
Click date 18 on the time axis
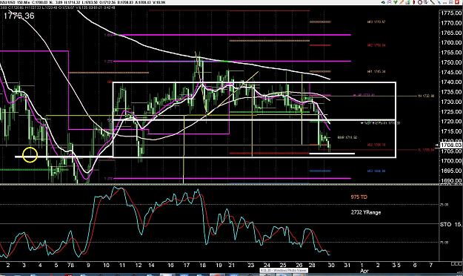(x=202, y=265)
